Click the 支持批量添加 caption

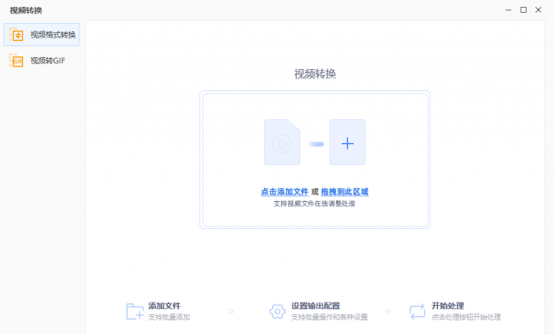pyautogui.click(x=169, y=317)
